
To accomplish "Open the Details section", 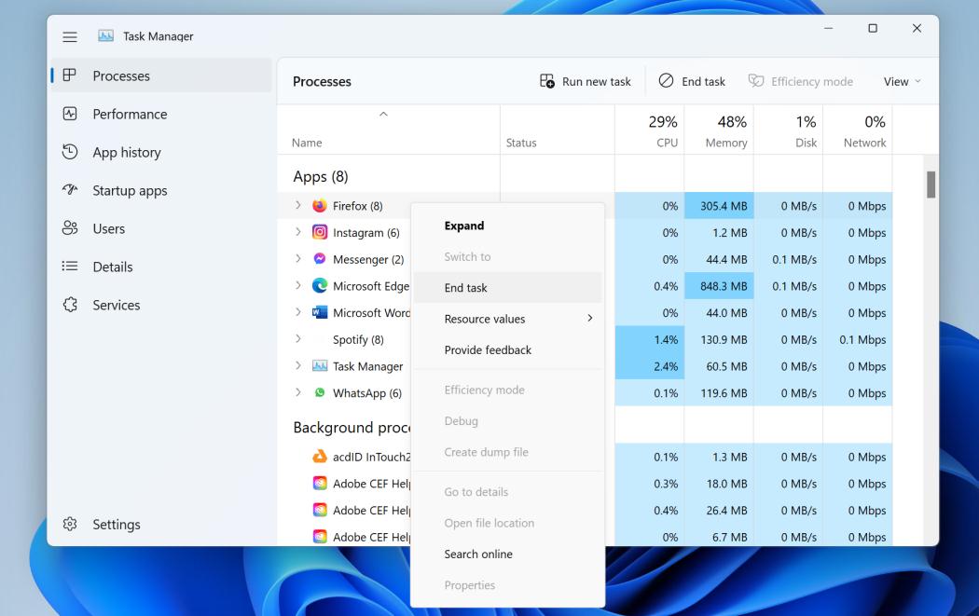I will point(111,267).
